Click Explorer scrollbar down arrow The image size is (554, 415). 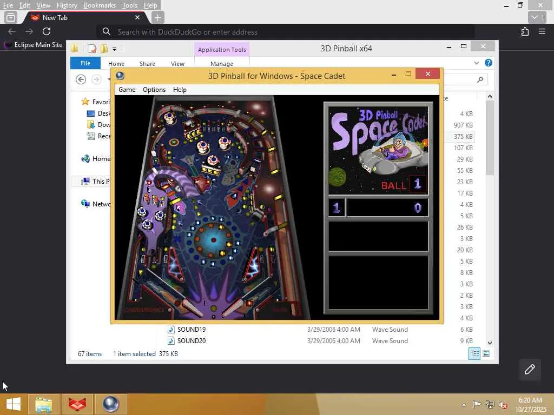pyautogui.click(x=490, y=343)
